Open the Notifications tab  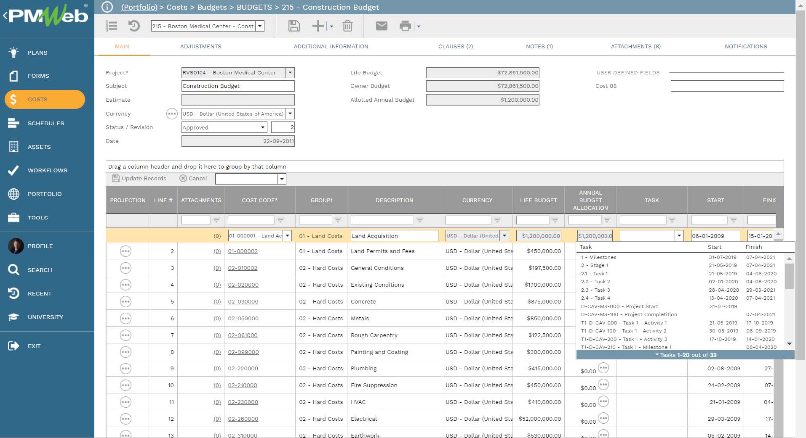point(746,47)
